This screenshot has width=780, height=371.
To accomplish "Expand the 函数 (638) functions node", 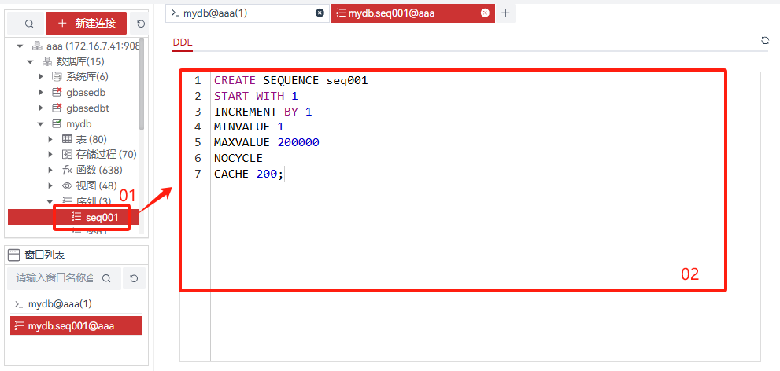I will tap(51, 170).
